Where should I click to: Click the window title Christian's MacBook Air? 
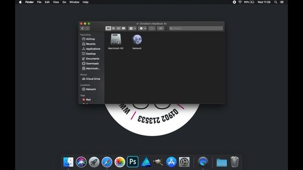click(153, 24)
